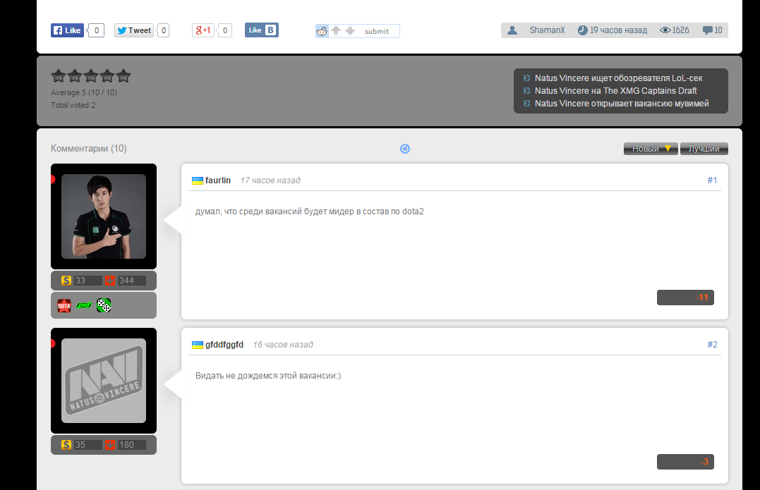Click arrow bullet beside вакансию мувимей link
760x490 pixels.
[x=526, y=103]
